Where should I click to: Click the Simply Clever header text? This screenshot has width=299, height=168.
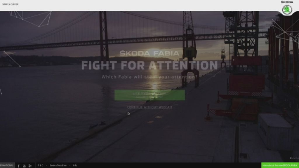pyautogui.click(x=10, y=4)
